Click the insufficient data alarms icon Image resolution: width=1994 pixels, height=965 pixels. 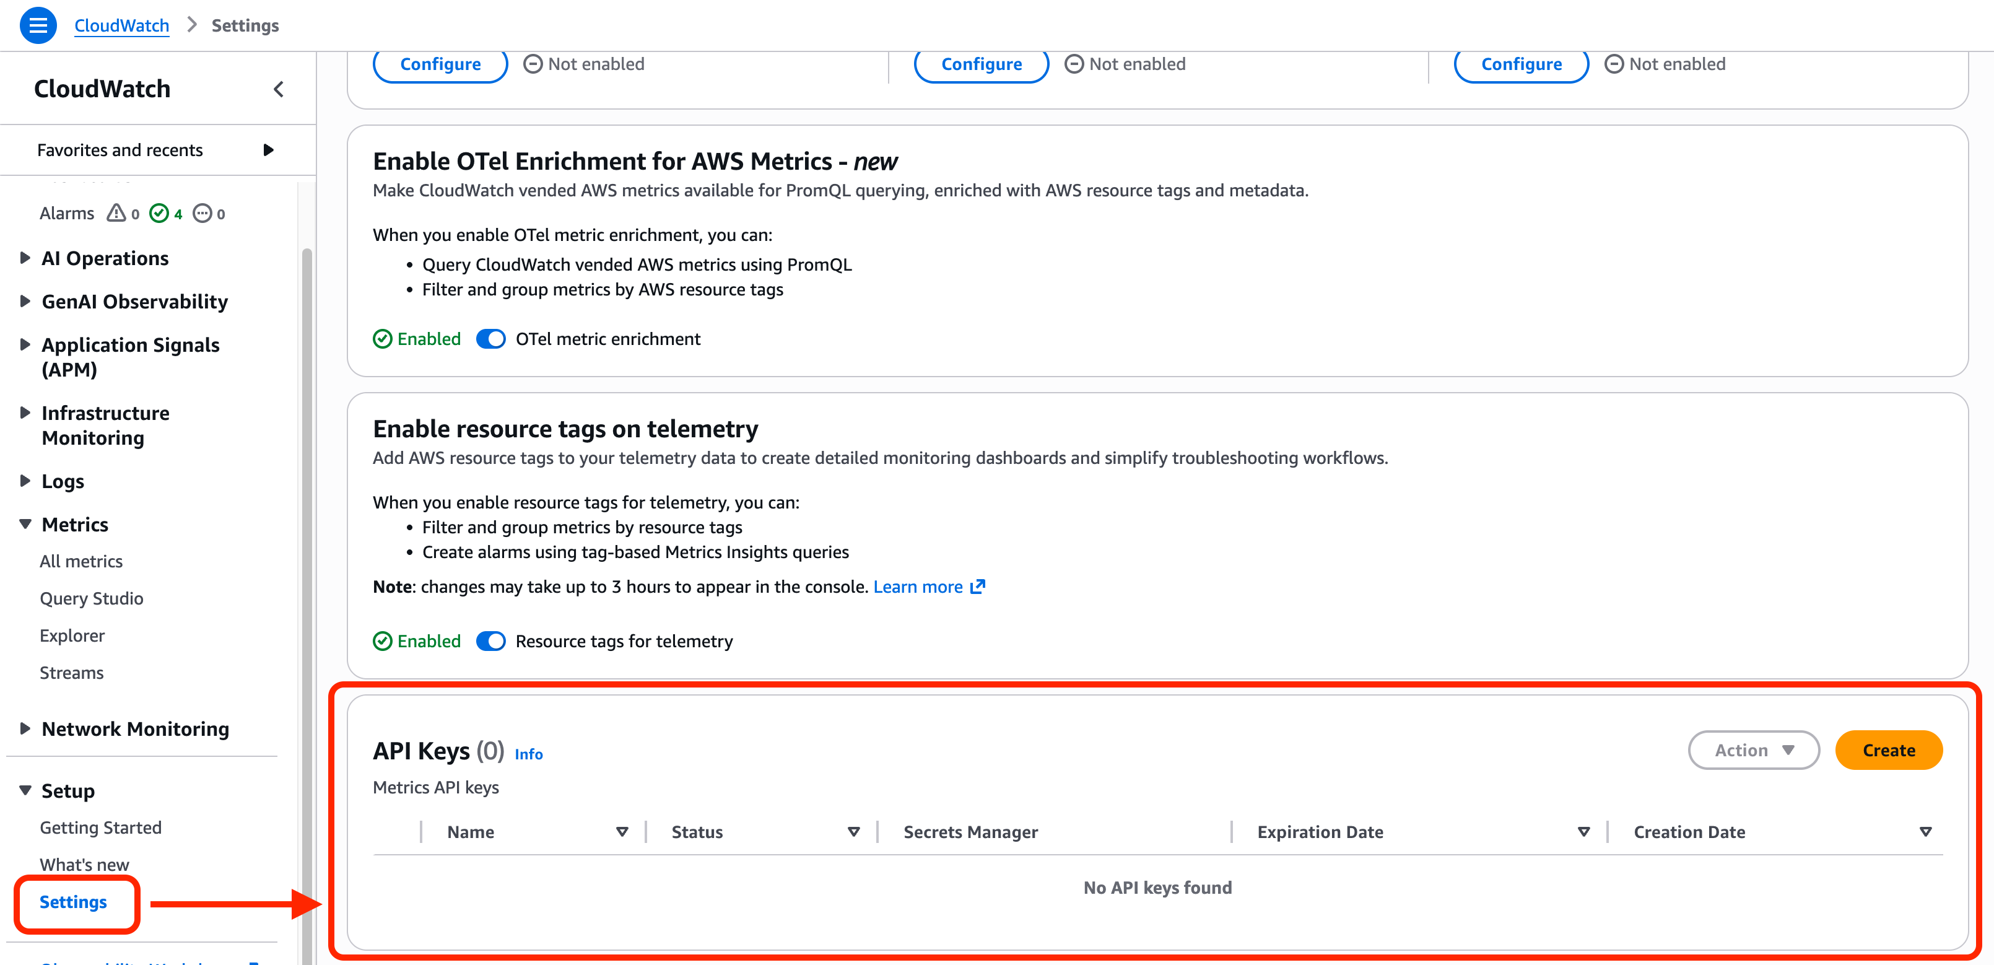pos(202,213)
